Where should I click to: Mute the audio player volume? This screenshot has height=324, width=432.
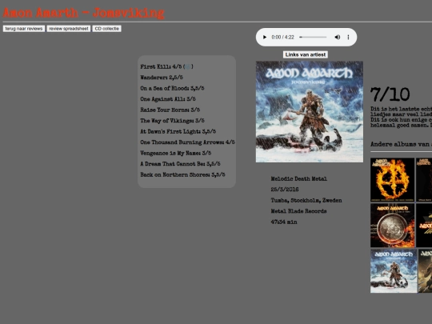point(338,37)
